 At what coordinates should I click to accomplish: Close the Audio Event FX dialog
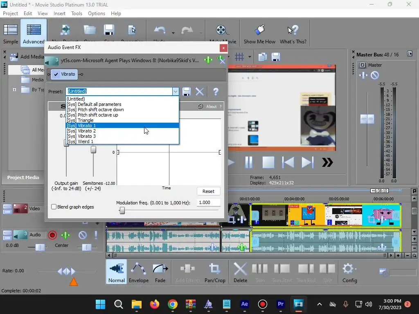click(223, 48)
